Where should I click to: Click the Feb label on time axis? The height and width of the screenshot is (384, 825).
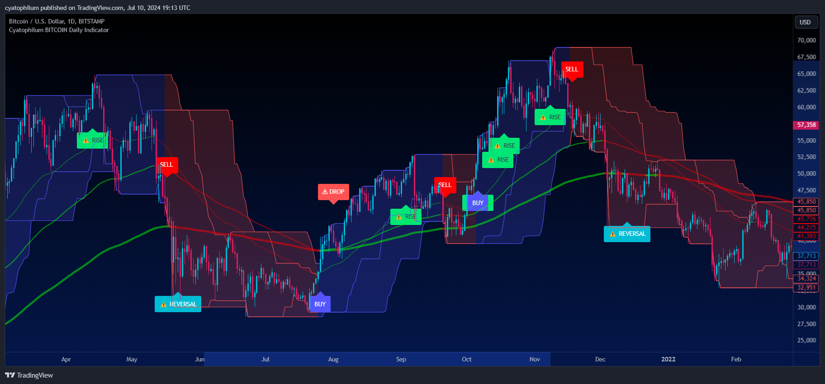click(x=736, y=360)
